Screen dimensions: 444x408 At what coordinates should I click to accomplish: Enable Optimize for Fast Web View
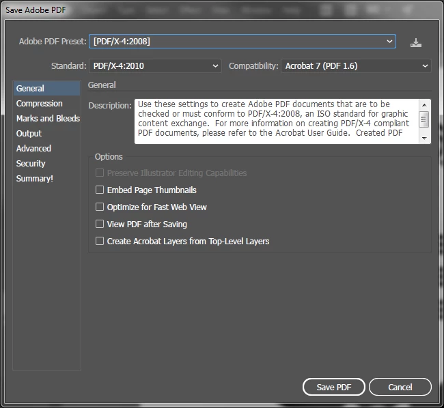click(x=100, y=207)
